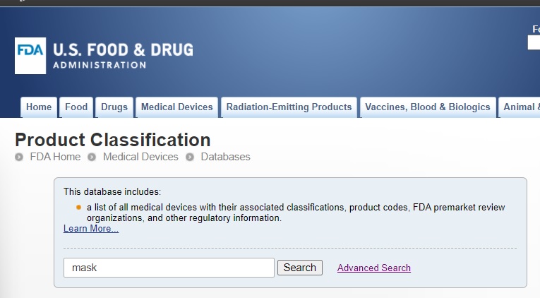
Task: Click the U.S. Food & Drug Administration wordmark
Action: (x=123, y=56)
